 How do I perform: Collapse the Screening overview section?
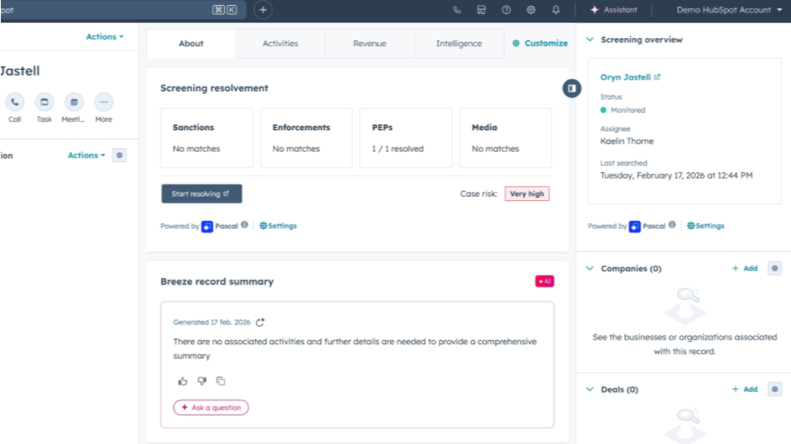590,40
